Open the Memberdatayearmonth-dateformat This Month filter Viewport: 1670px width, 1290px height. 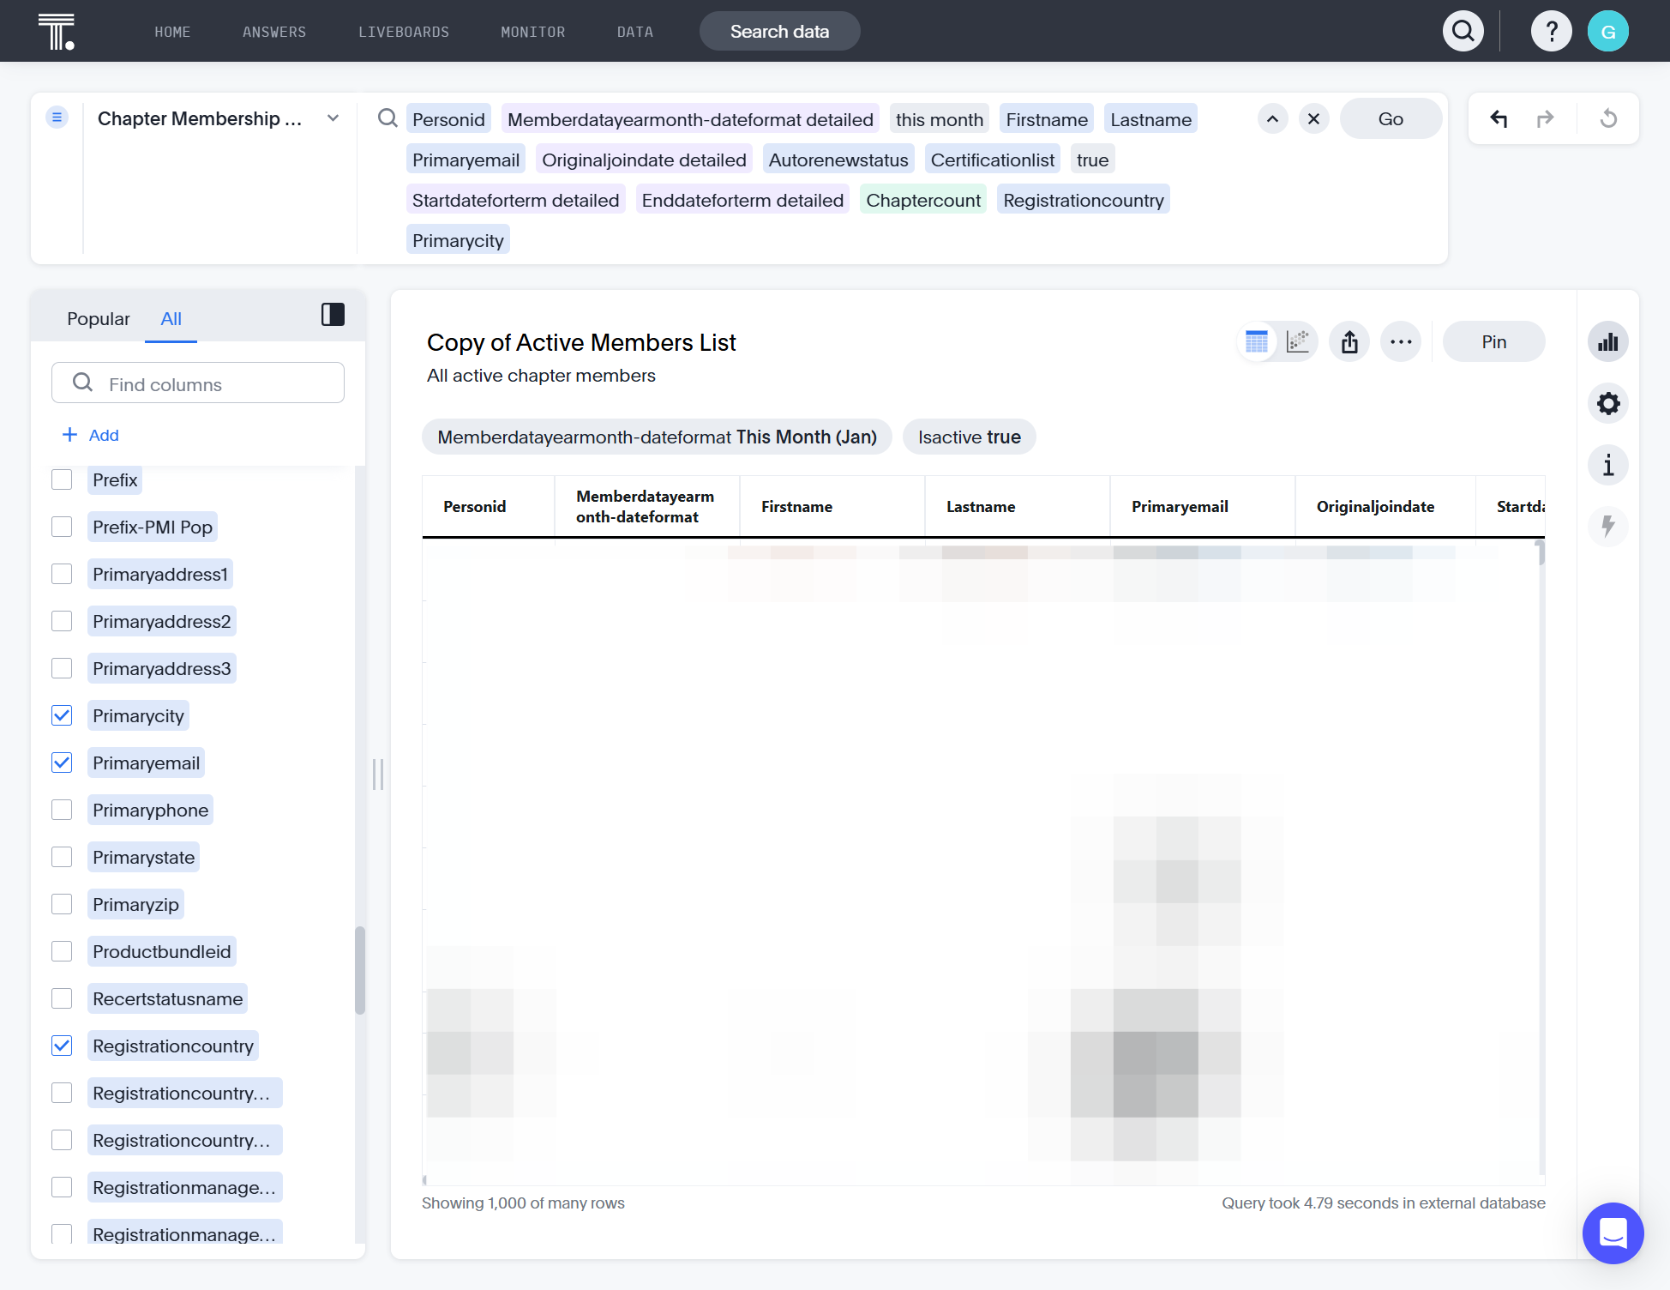pos(657,437)
